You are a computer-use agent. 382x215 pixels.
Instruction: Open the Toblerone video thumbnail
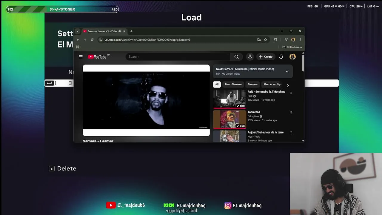(x=229, y=119)
